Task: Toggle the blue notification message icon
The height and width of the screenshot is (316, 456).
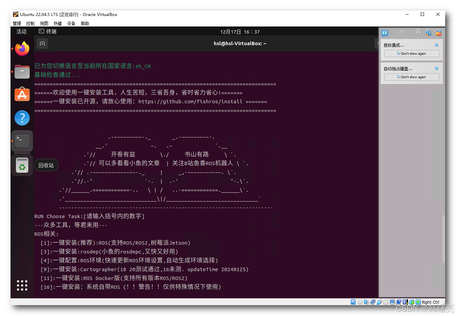Action: 385,33
